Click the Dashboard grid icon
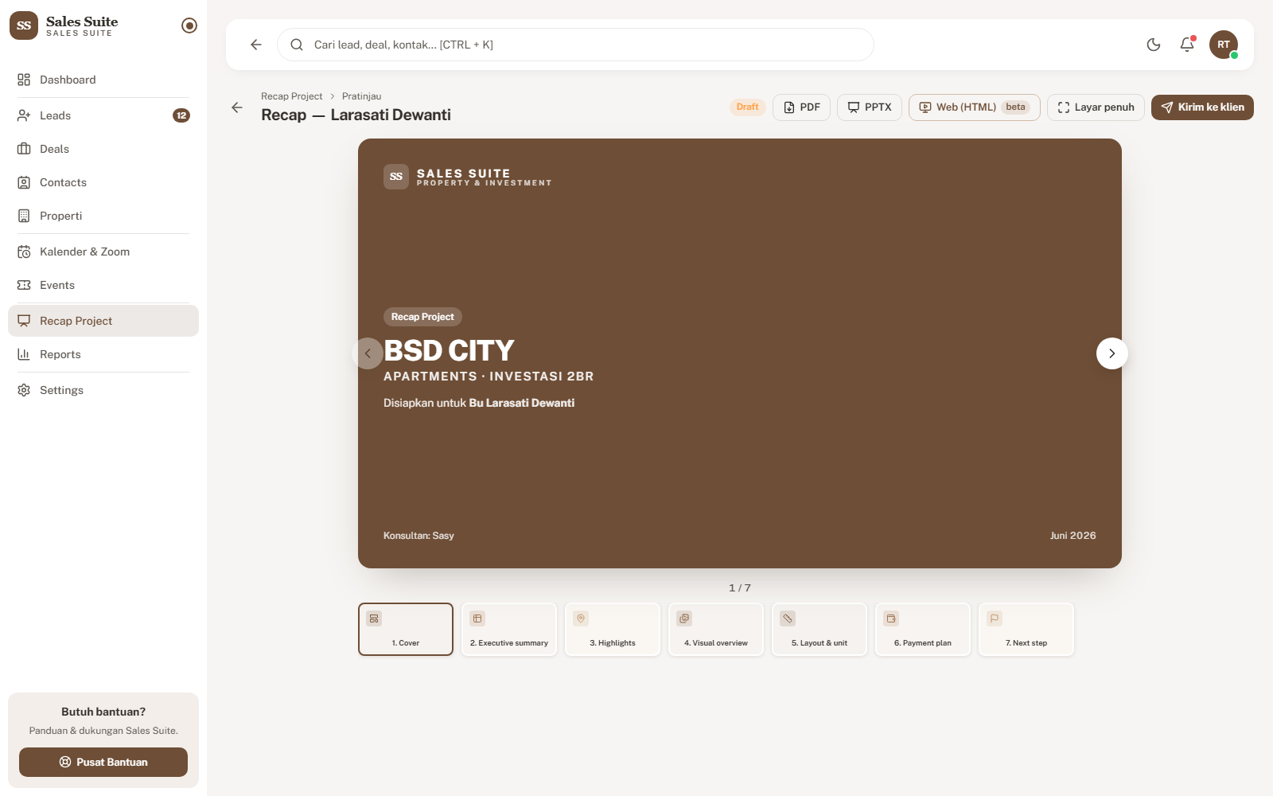 pyautogui.click(x=24, y=80)
